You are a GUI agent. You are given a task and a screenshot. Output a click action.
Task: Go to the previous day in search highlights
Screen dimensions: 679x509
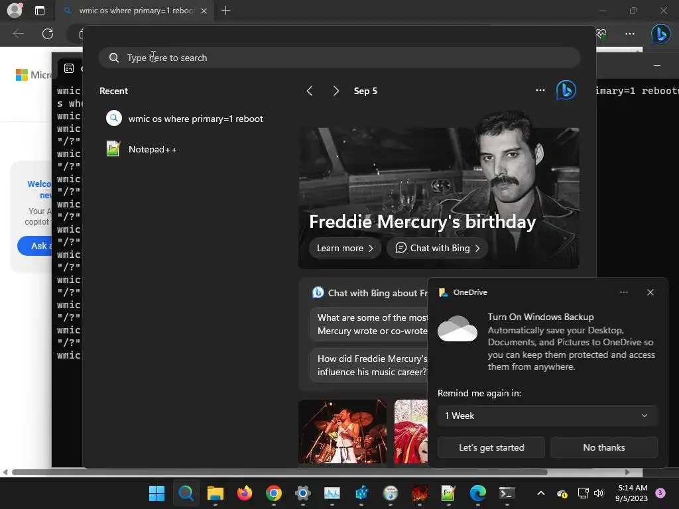click(x=309, y=91)
